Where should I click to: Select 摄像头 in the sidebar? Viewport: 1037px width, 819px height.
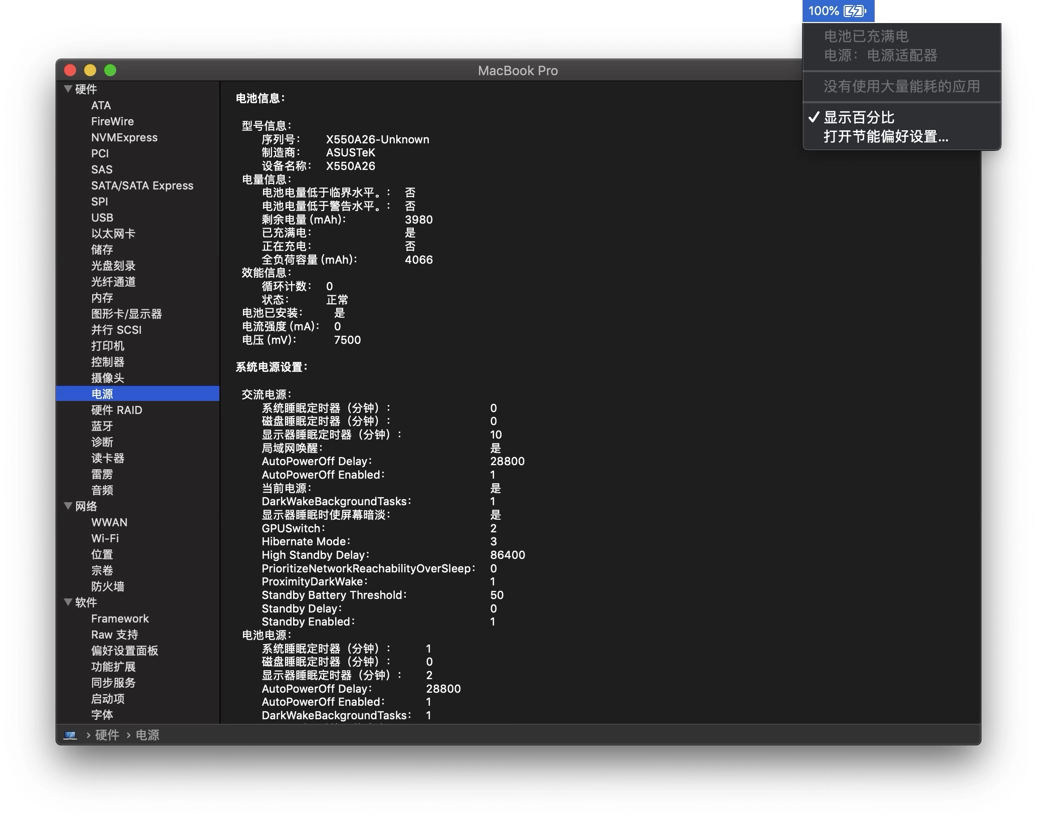point(108,378)
